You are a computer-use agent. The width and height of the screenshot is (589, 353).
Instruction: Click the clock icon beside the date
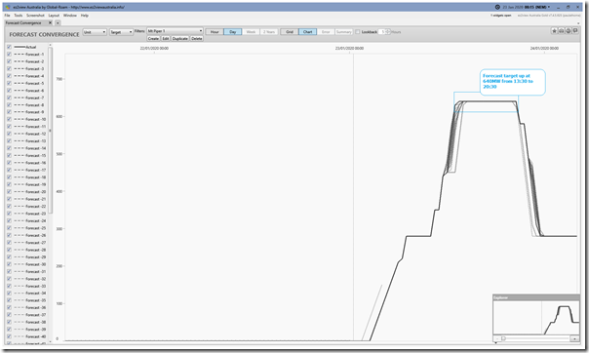pyautogui.click(x=497, y=7)
